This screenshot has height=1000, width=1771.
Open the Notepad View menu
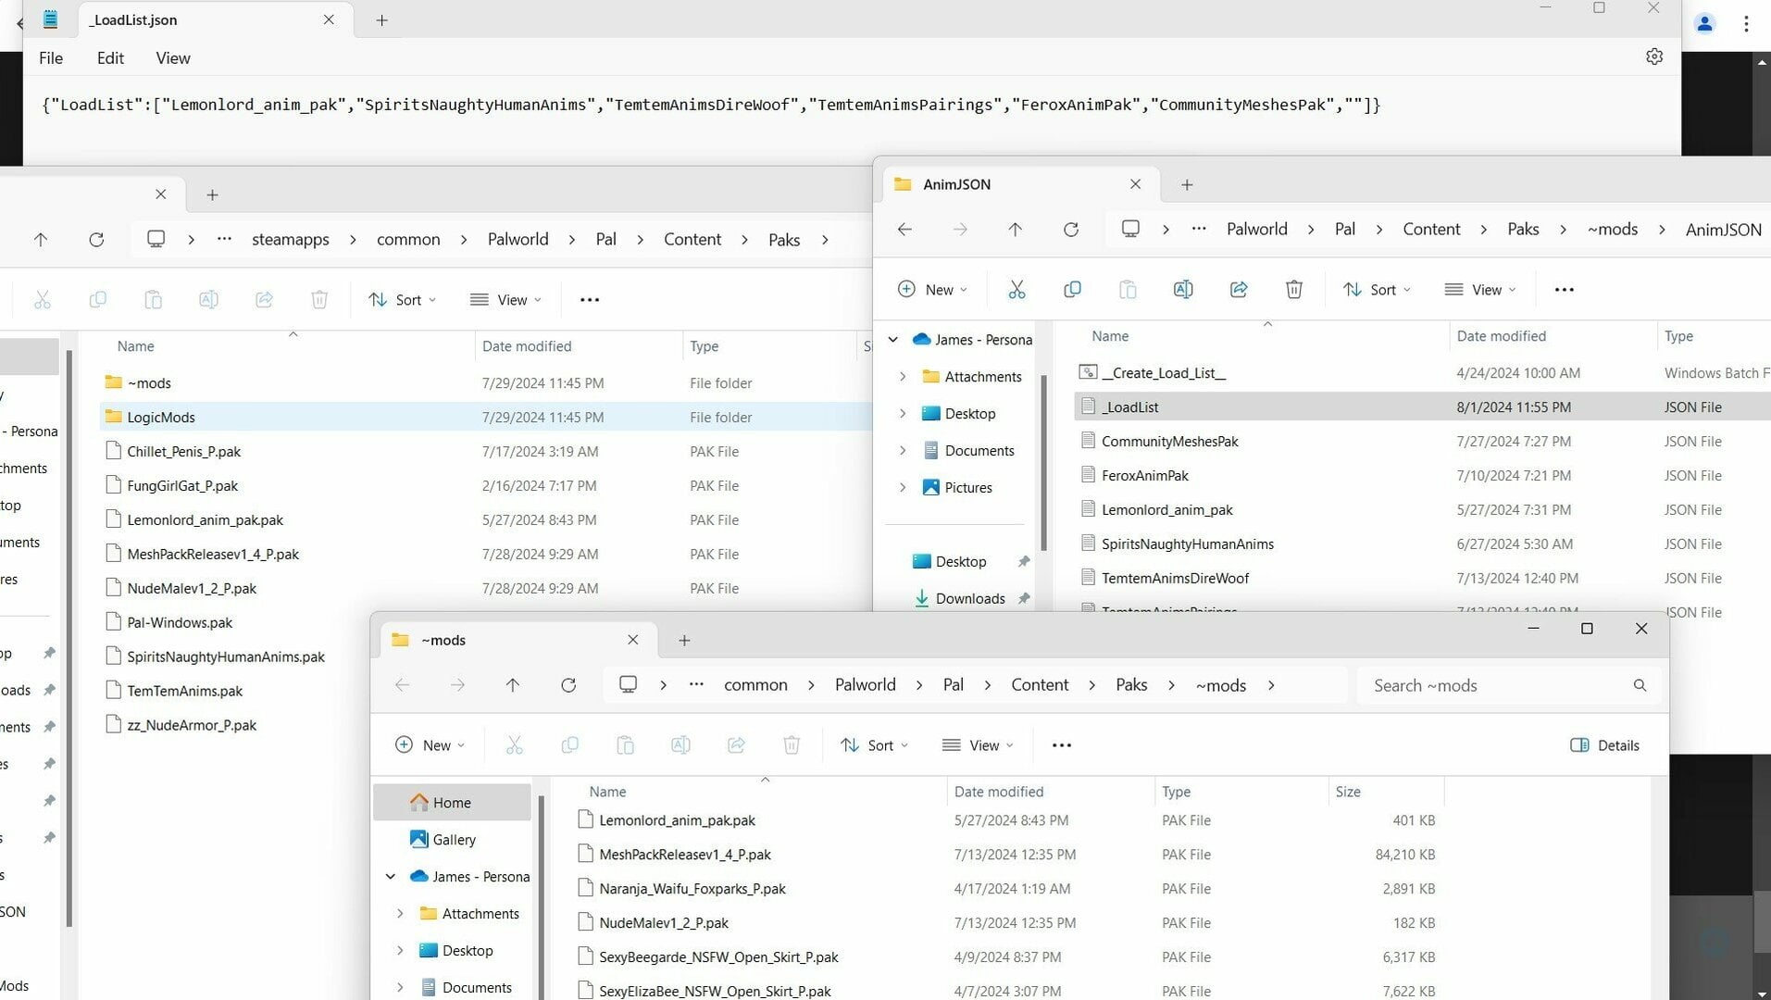tap(173, 58)
